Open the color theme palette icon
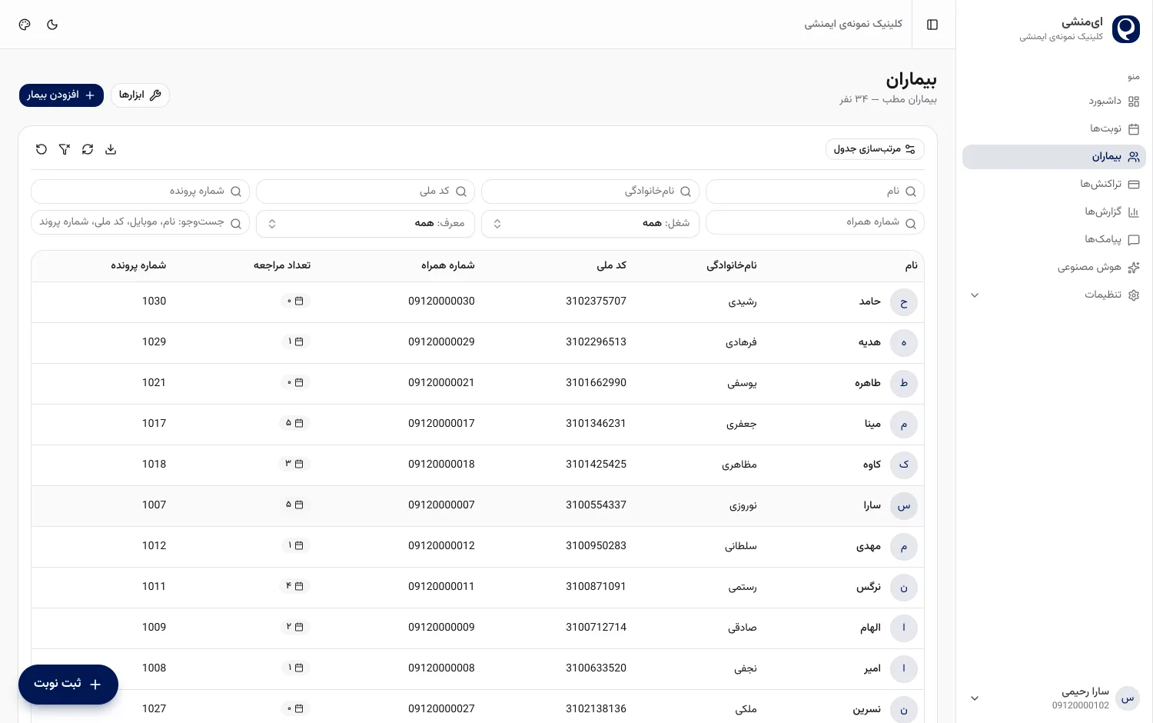Image resolution: width=1153 pixels, height=723 pixels. pos(25,25)
